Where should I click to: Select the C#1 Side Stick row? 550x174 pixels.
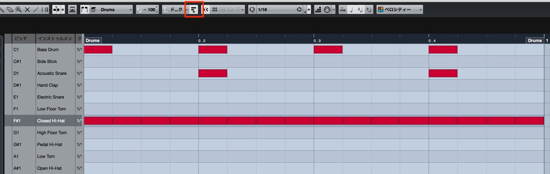[43, 61]
